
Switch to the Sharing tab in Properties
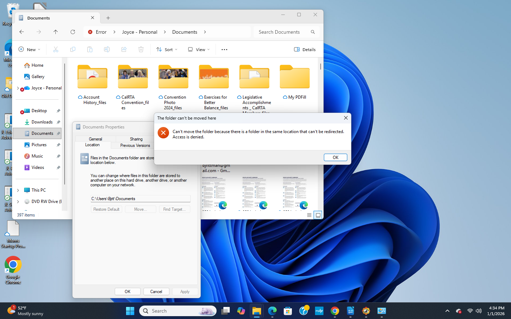click(x=136, y=139)
